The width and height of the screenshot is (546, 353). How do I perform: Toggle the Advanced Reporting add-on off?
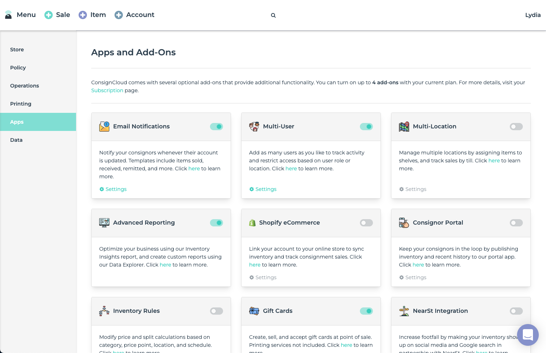(x=217, y=223)
